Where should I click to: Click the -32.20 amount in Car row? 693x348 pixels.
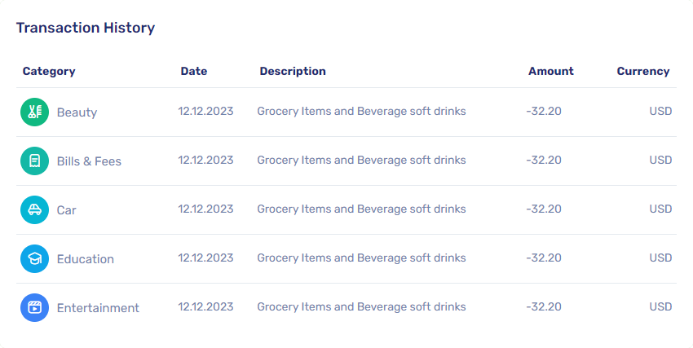(544, 209)
